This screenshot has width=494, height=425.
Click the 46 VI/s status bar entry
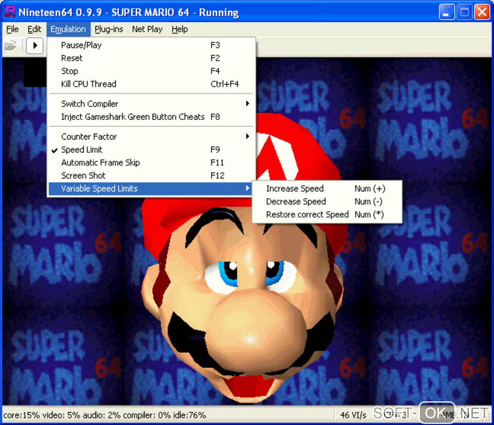(353, 415)
